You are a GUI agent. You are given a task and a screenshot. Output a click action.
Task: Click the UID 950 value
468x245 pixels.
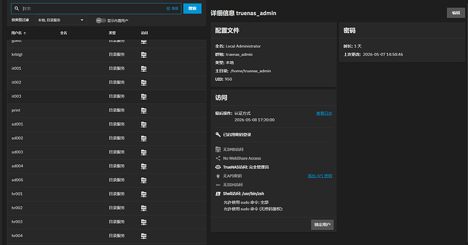coord(229,79)
